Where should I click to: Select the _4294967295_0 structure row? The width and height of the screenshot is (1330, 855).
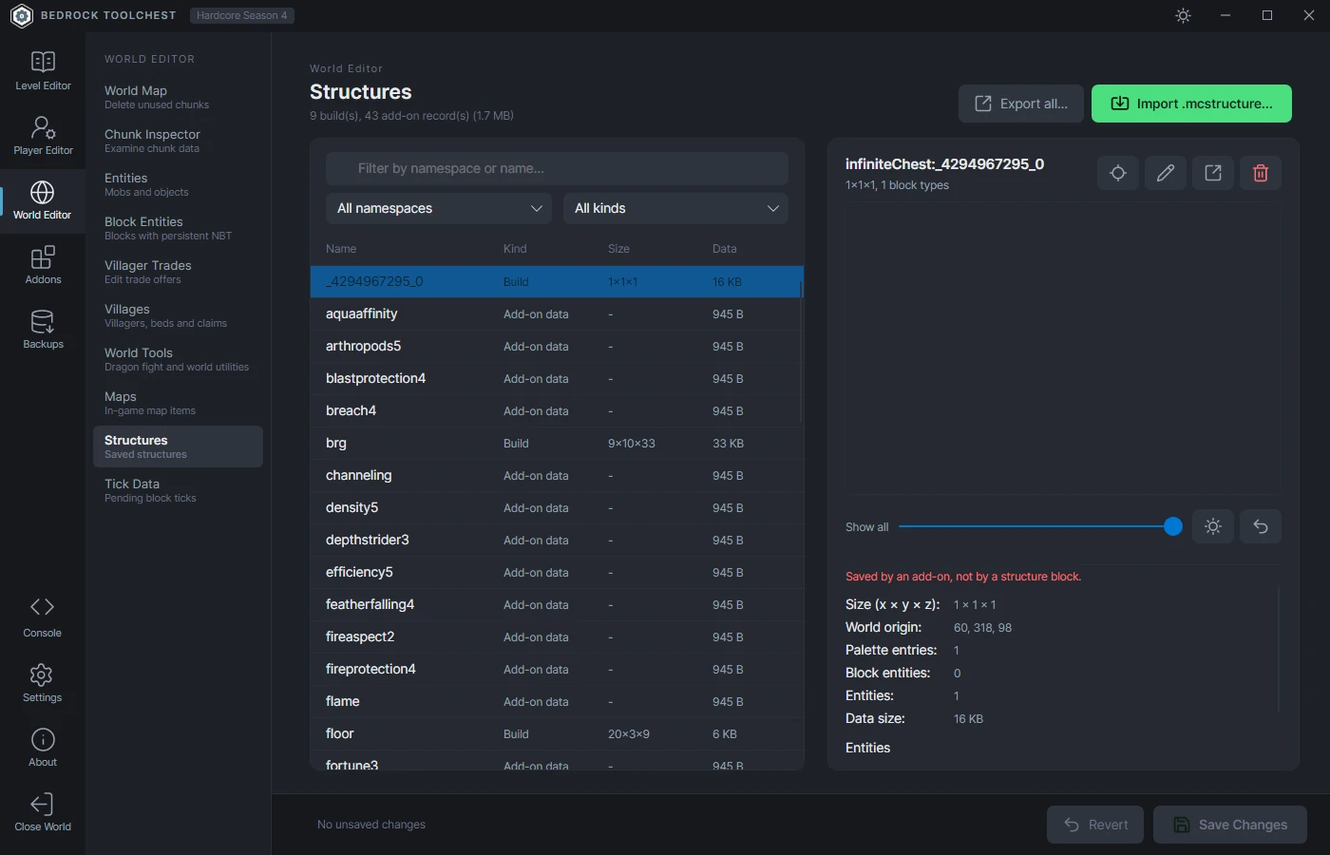pyautogui.click(x=557, y=281)
